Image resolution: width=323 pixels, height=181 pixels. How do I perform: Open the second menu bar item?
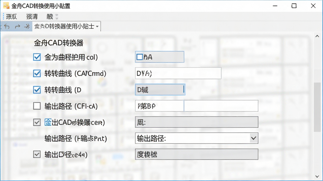click(x=32, y=17)
